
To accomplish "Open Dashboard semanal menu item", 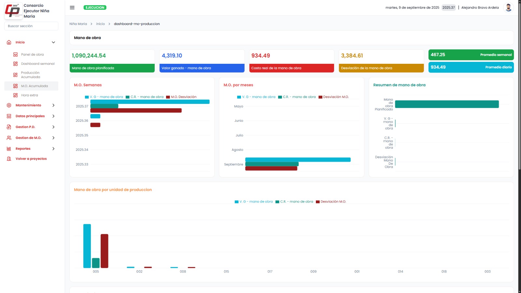I will pyautogui.click(x=31, y=64).
